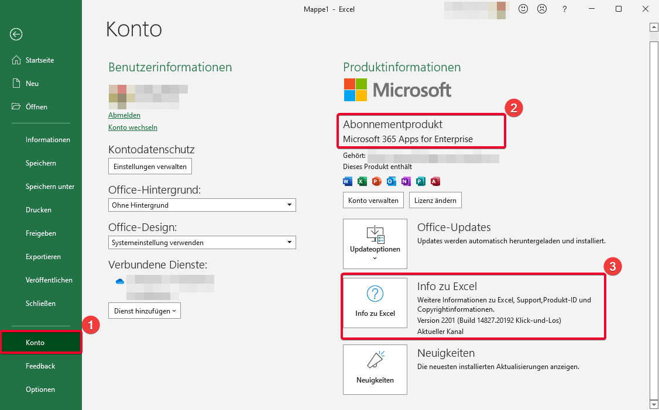
Task: Click the scrollbar up arrow
Action: [654, 27]
